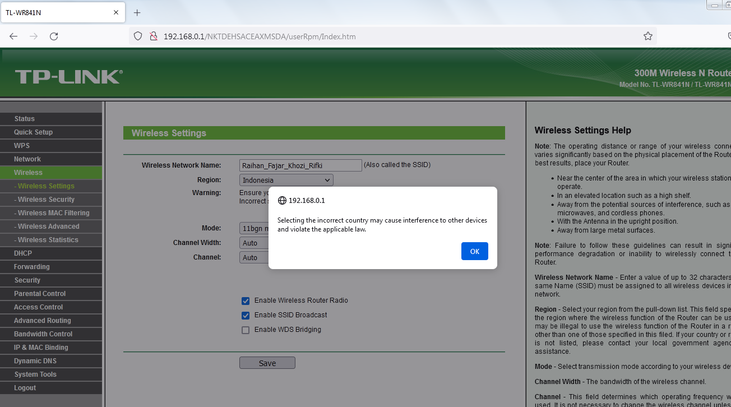Open the Channel dropdown

tap(254, 257)
